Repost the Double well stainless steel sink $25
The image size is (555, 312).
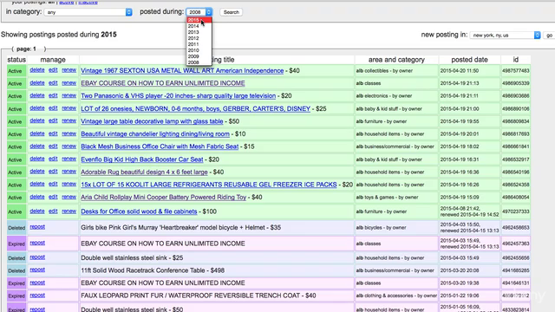[37, 257]
